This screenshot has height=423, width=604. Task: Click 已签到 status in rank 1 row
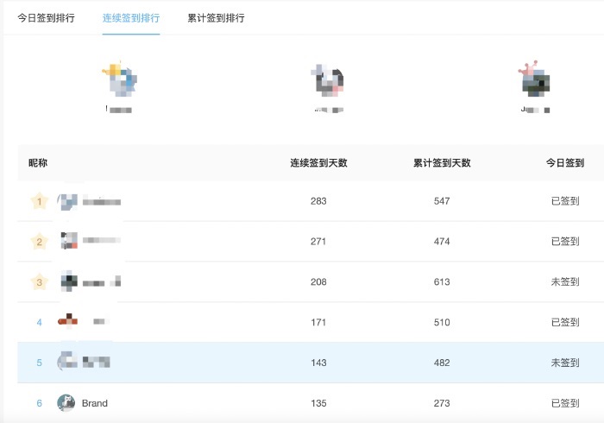pyautogui.click(x=565, y=201)
